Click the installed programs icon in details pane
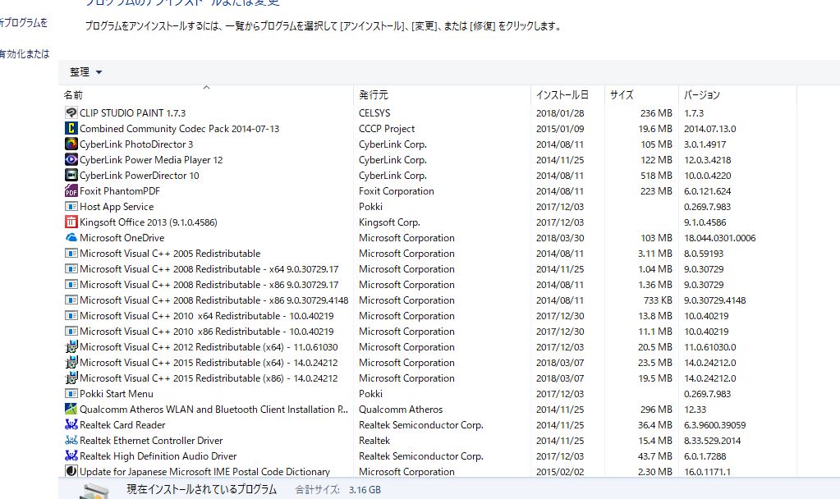Image resolution: width=840 pixels, height=499 pixels. [x=94, y=491]
